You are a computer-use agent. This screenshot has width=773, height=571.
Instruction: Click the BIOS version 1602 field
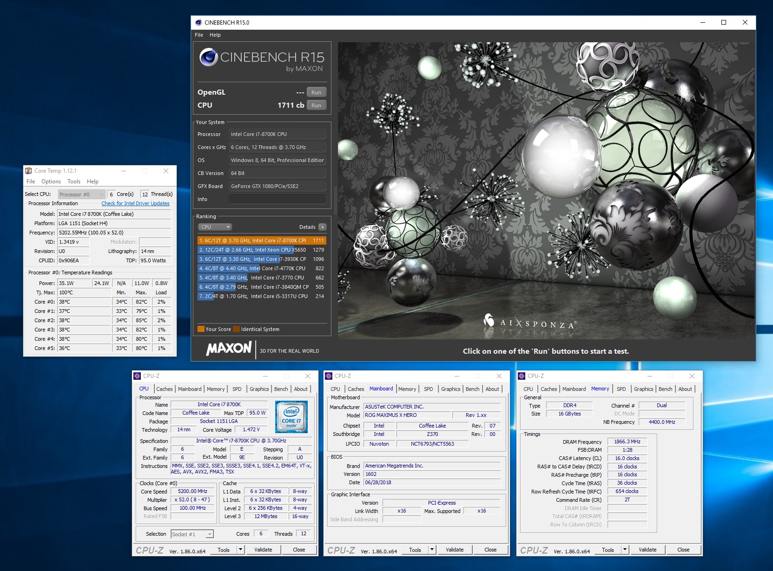[432, 474]
